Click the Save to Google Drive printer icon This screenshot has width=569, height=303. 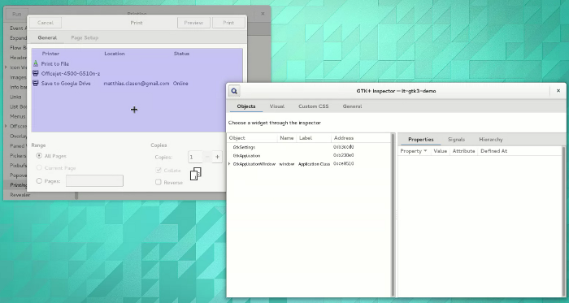36,84
